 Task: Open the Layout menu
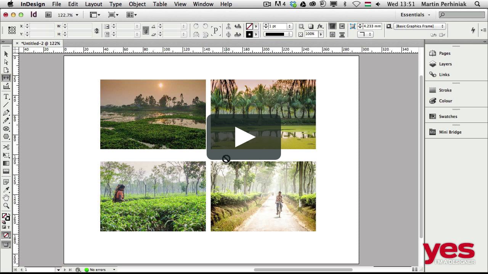click(93, 4)
